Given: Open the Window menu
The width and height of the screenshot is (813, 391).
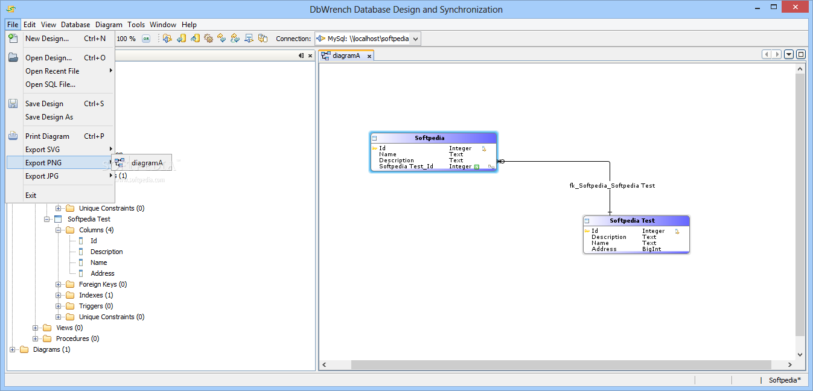Looking at the screenshot, I should click(x=163, y=25).
